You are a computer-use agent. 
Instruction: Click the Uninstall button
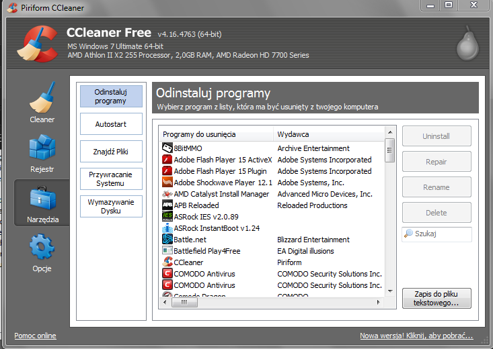coord(437,136)
